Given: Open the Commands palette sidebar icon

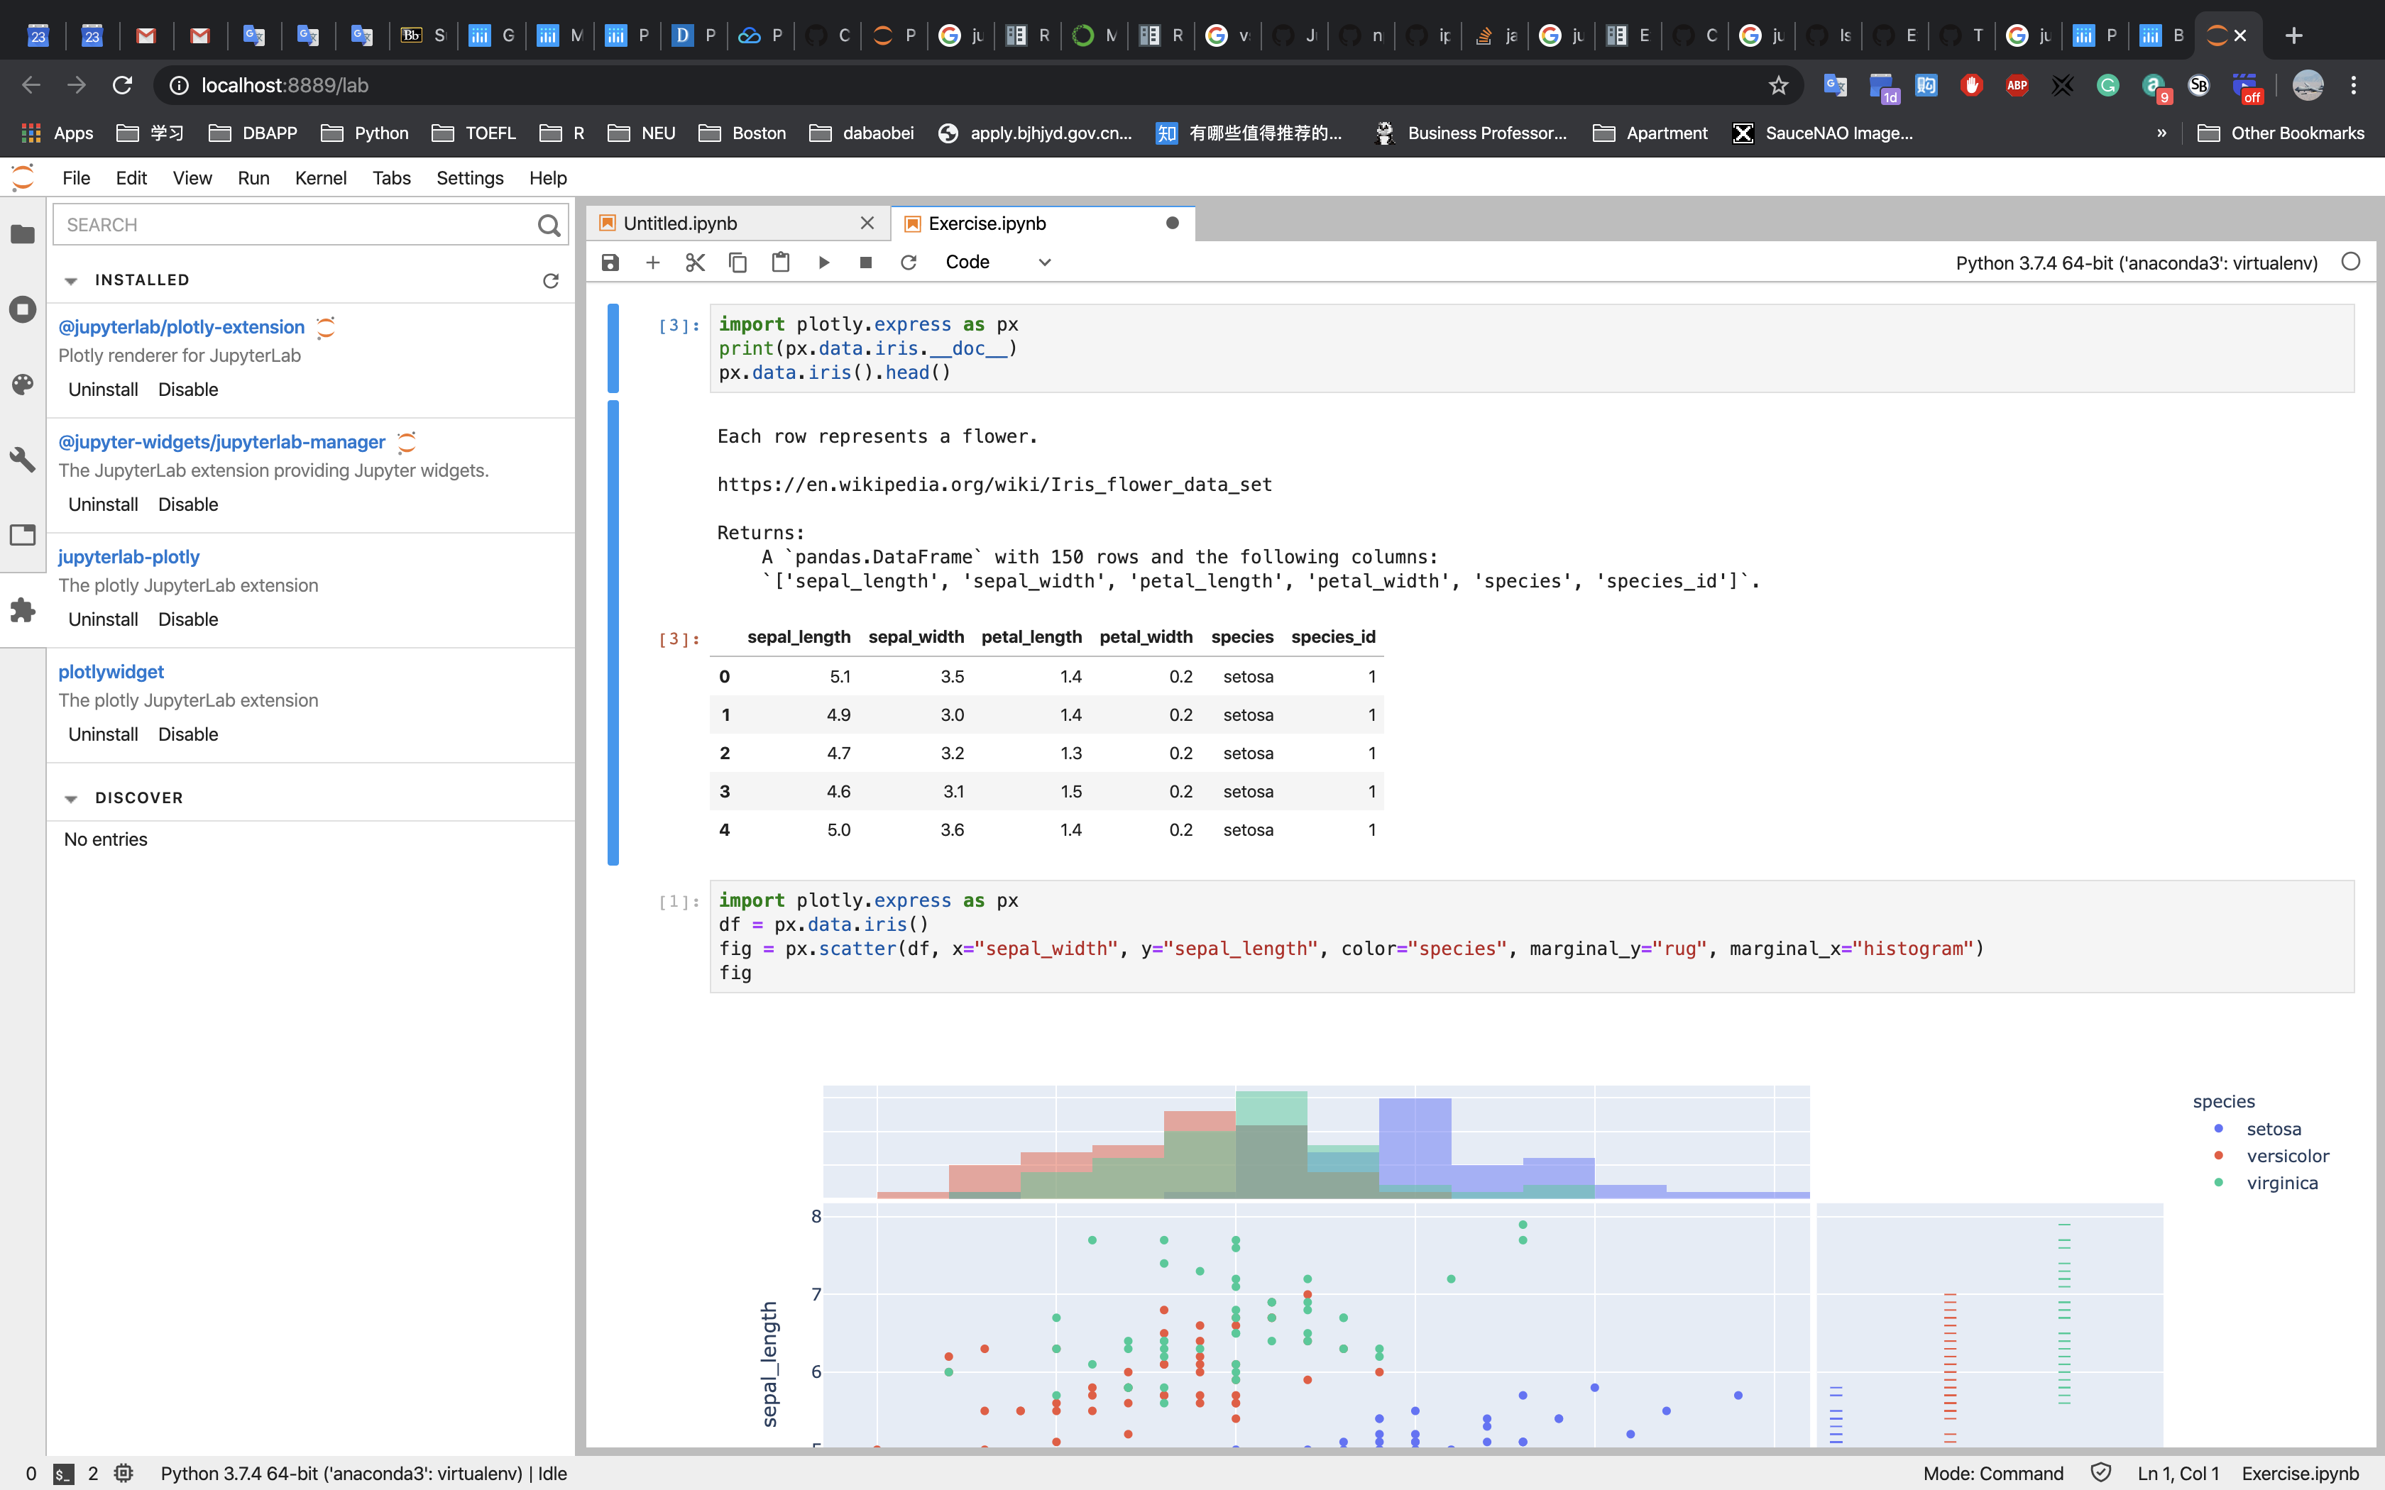Looking at the screenshot, I should 23,385.
